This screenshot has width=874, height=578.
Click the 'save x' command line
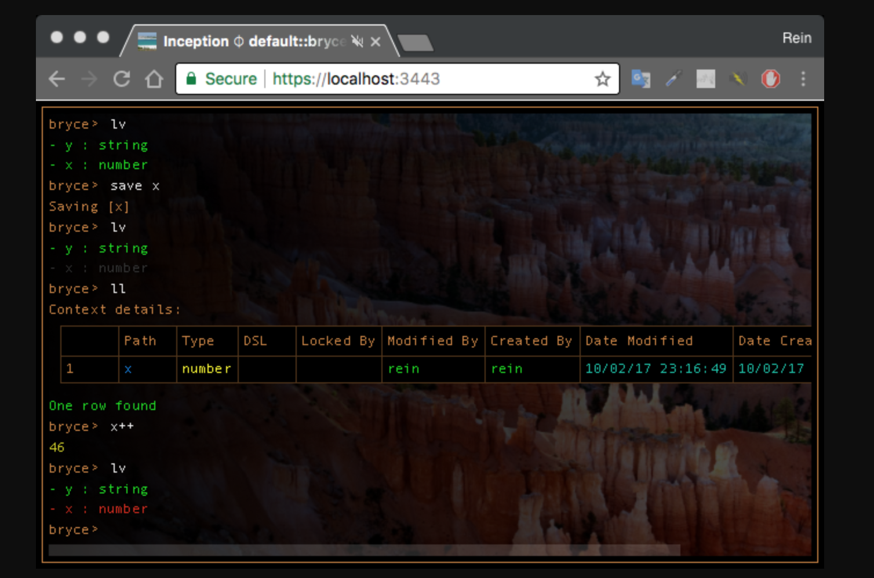tap(104, 186)
